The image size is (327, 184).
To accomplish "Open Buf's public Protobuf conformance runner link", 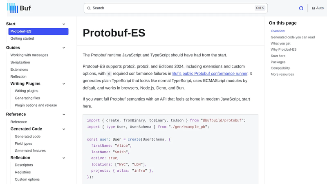I will [x=210, y=74].
